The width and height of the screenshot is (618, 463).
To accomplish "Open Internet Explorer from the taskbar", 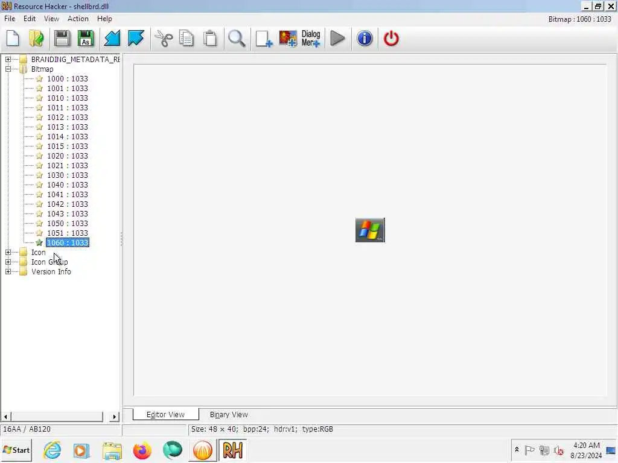I will point(53,450).
